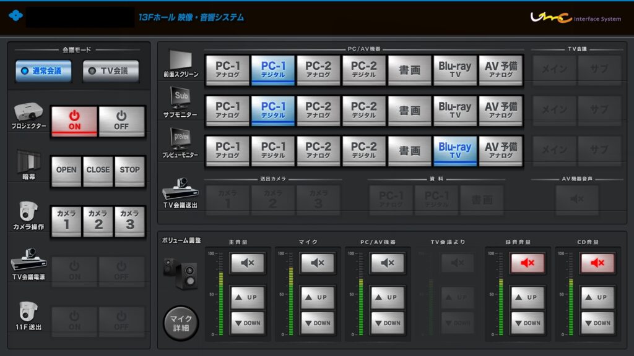Route 書画 to the サブモニター row
Screen dimensions: 634x356
click(x=409, y=111)
